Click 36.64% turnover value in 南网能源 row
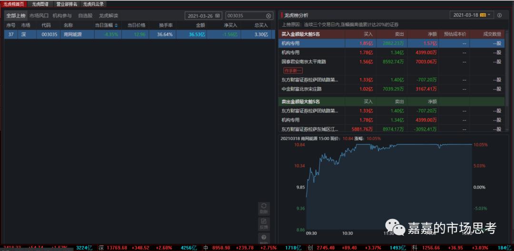 click(x=165, y=34)
